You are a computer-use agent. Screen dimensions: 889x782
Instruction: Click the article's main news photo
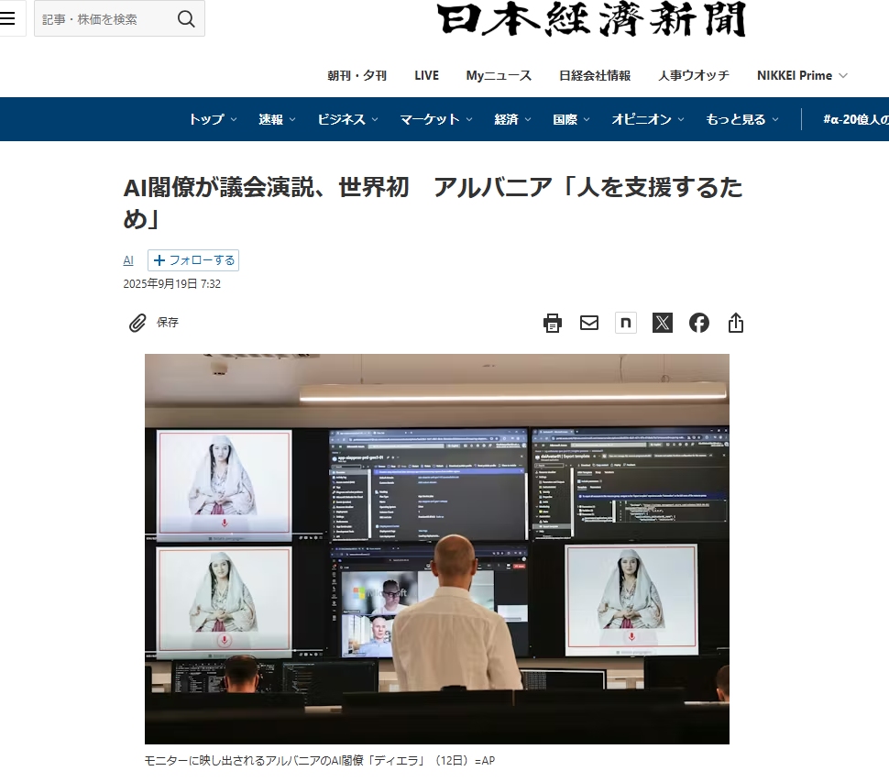(x=437, y=548)
